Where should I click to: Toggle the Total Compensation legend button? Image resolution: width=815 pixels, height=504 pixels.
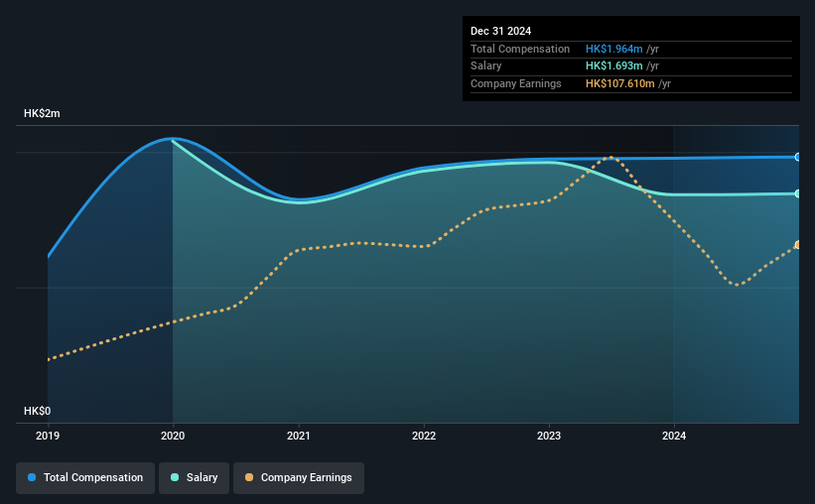tap(85, 477)
